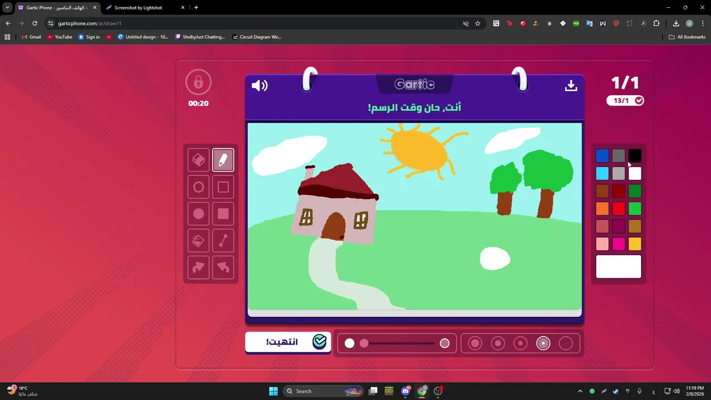Viewport: 711px width, 400px height.
Task: Select the eraser tool
Action: click(x=198, y=160)
